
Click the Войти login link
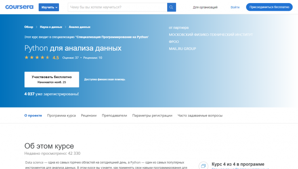235,7
